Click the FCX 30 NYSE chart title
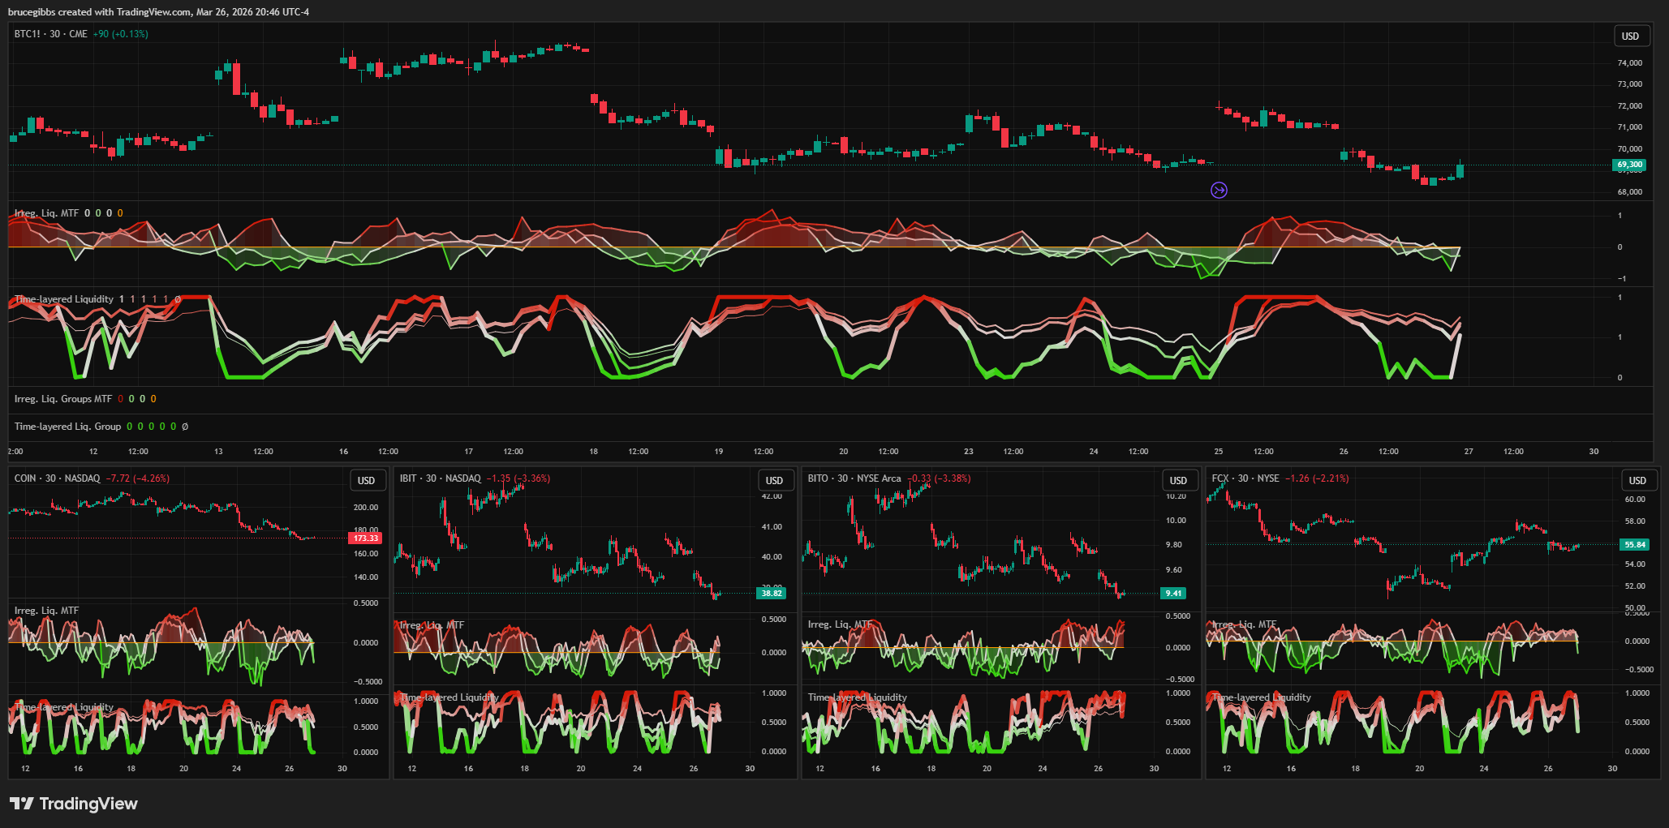 [x=1245, y=478]
